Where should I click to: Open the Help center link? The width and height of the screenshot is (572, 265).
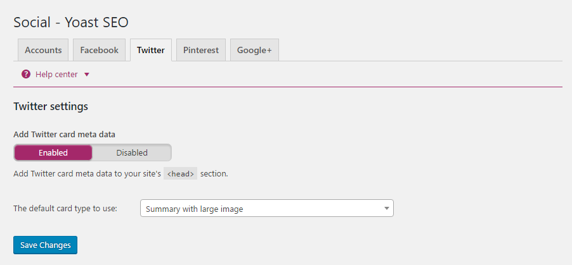coord(56,75)
